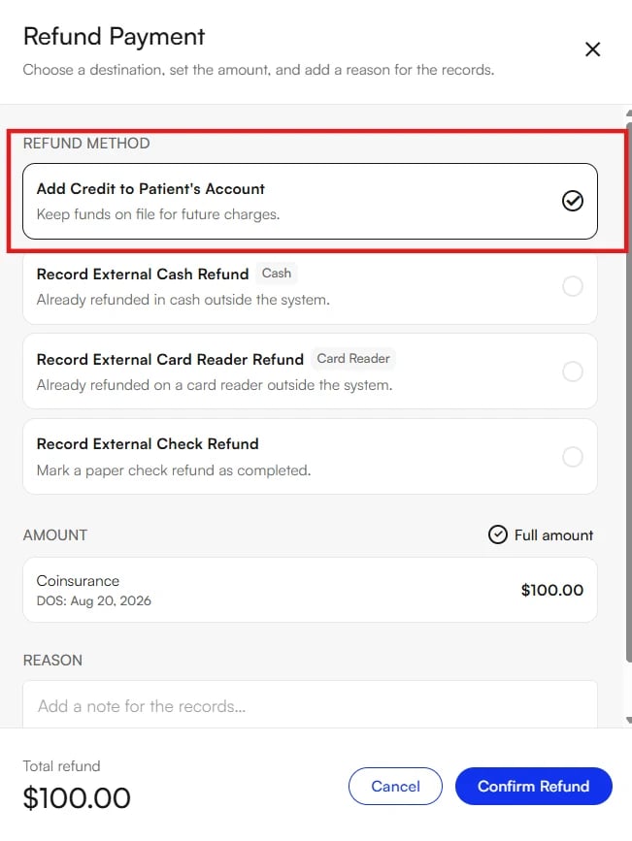Click the Coinsurance $100.00 amount value
Image resolution: width=632 pixels, height=841 pixels.
[552, 590]
